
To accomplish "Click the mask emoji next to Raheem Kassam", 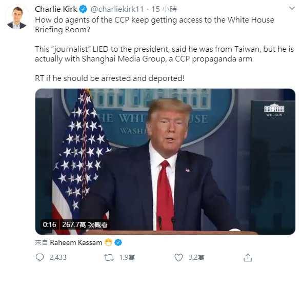I will 108,242.
